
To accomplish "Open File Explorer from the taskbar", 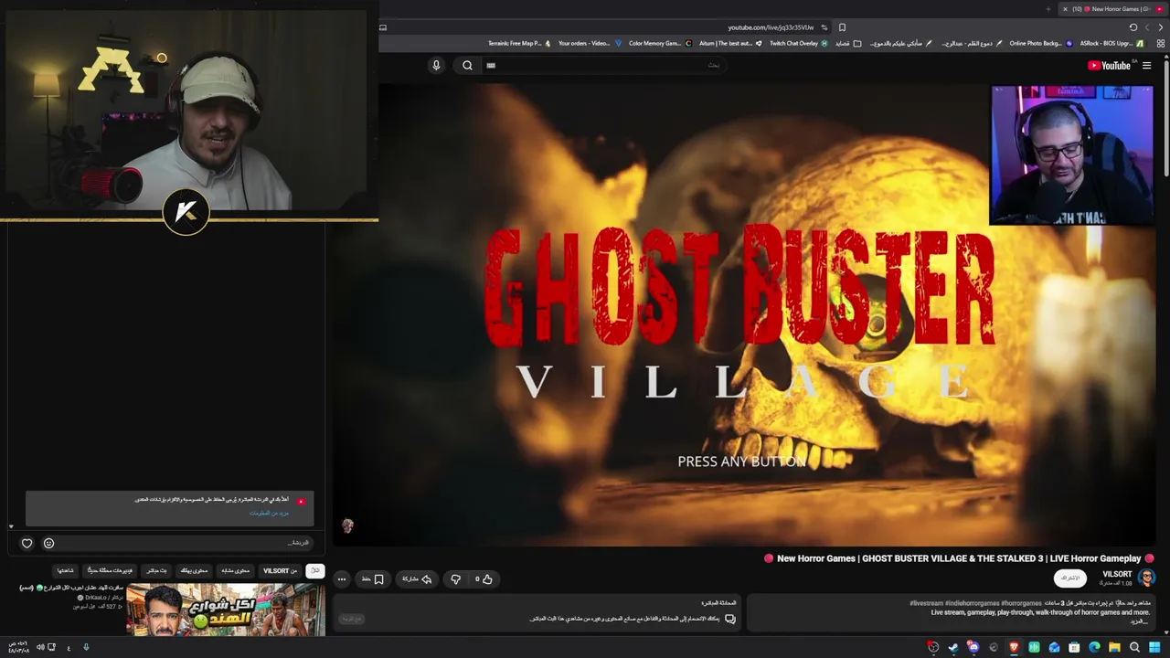I will pos(1114,647).
